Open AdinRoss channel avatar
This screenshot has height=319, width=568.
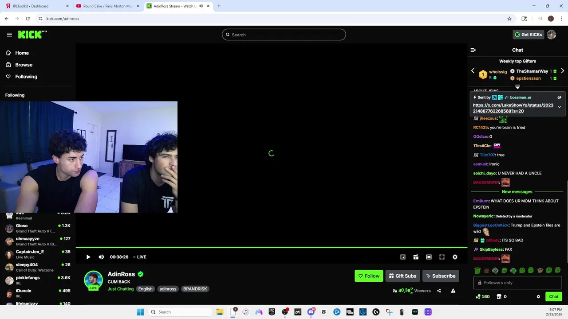pos(93,280)
